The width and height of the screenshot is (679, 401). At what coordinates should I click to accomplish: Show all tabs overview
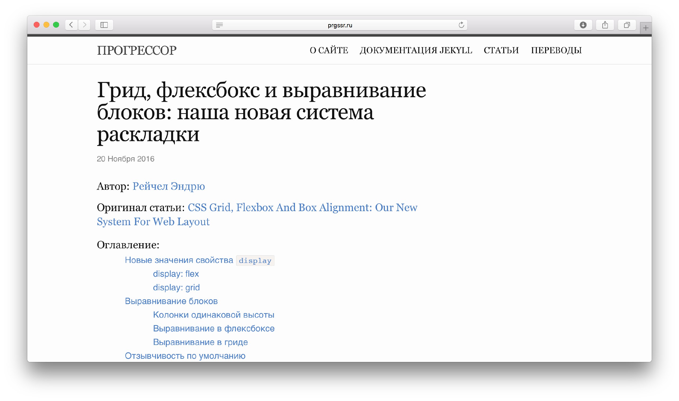pos(627,25)
